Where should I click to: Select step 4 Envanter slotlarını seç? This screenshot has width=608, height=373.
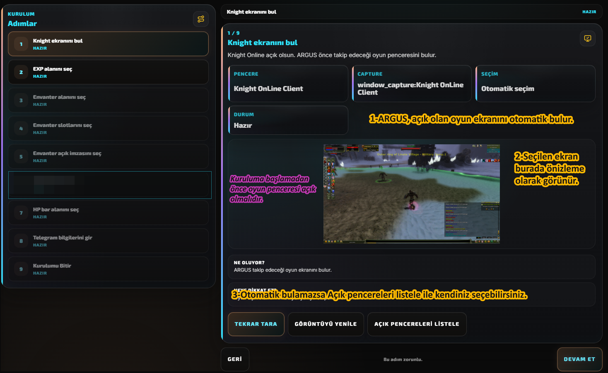(x=108, y=128)
